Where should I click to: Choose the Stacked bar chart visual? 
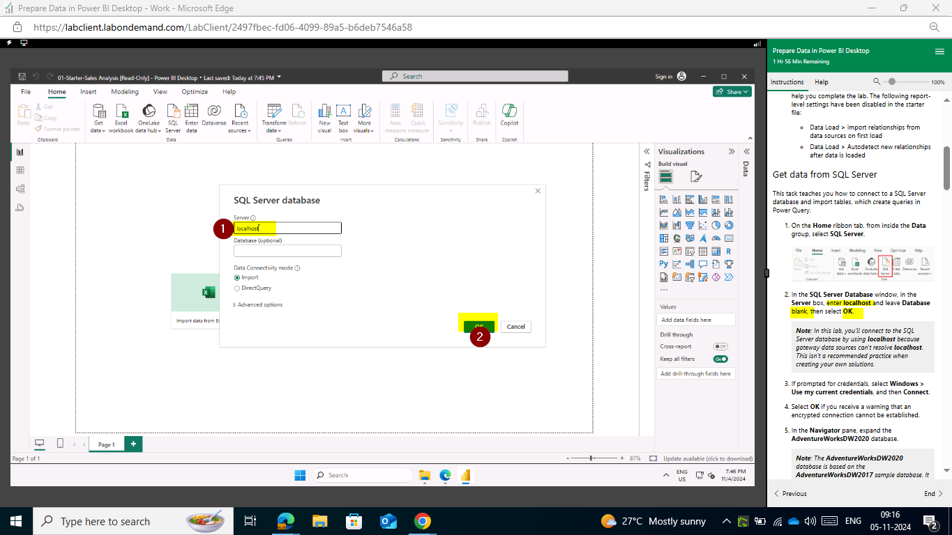[x=664, y=199]
